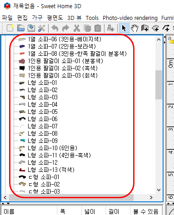174x215 pixels.
Task: Open 파일 menu
Action: coord(7,18)
